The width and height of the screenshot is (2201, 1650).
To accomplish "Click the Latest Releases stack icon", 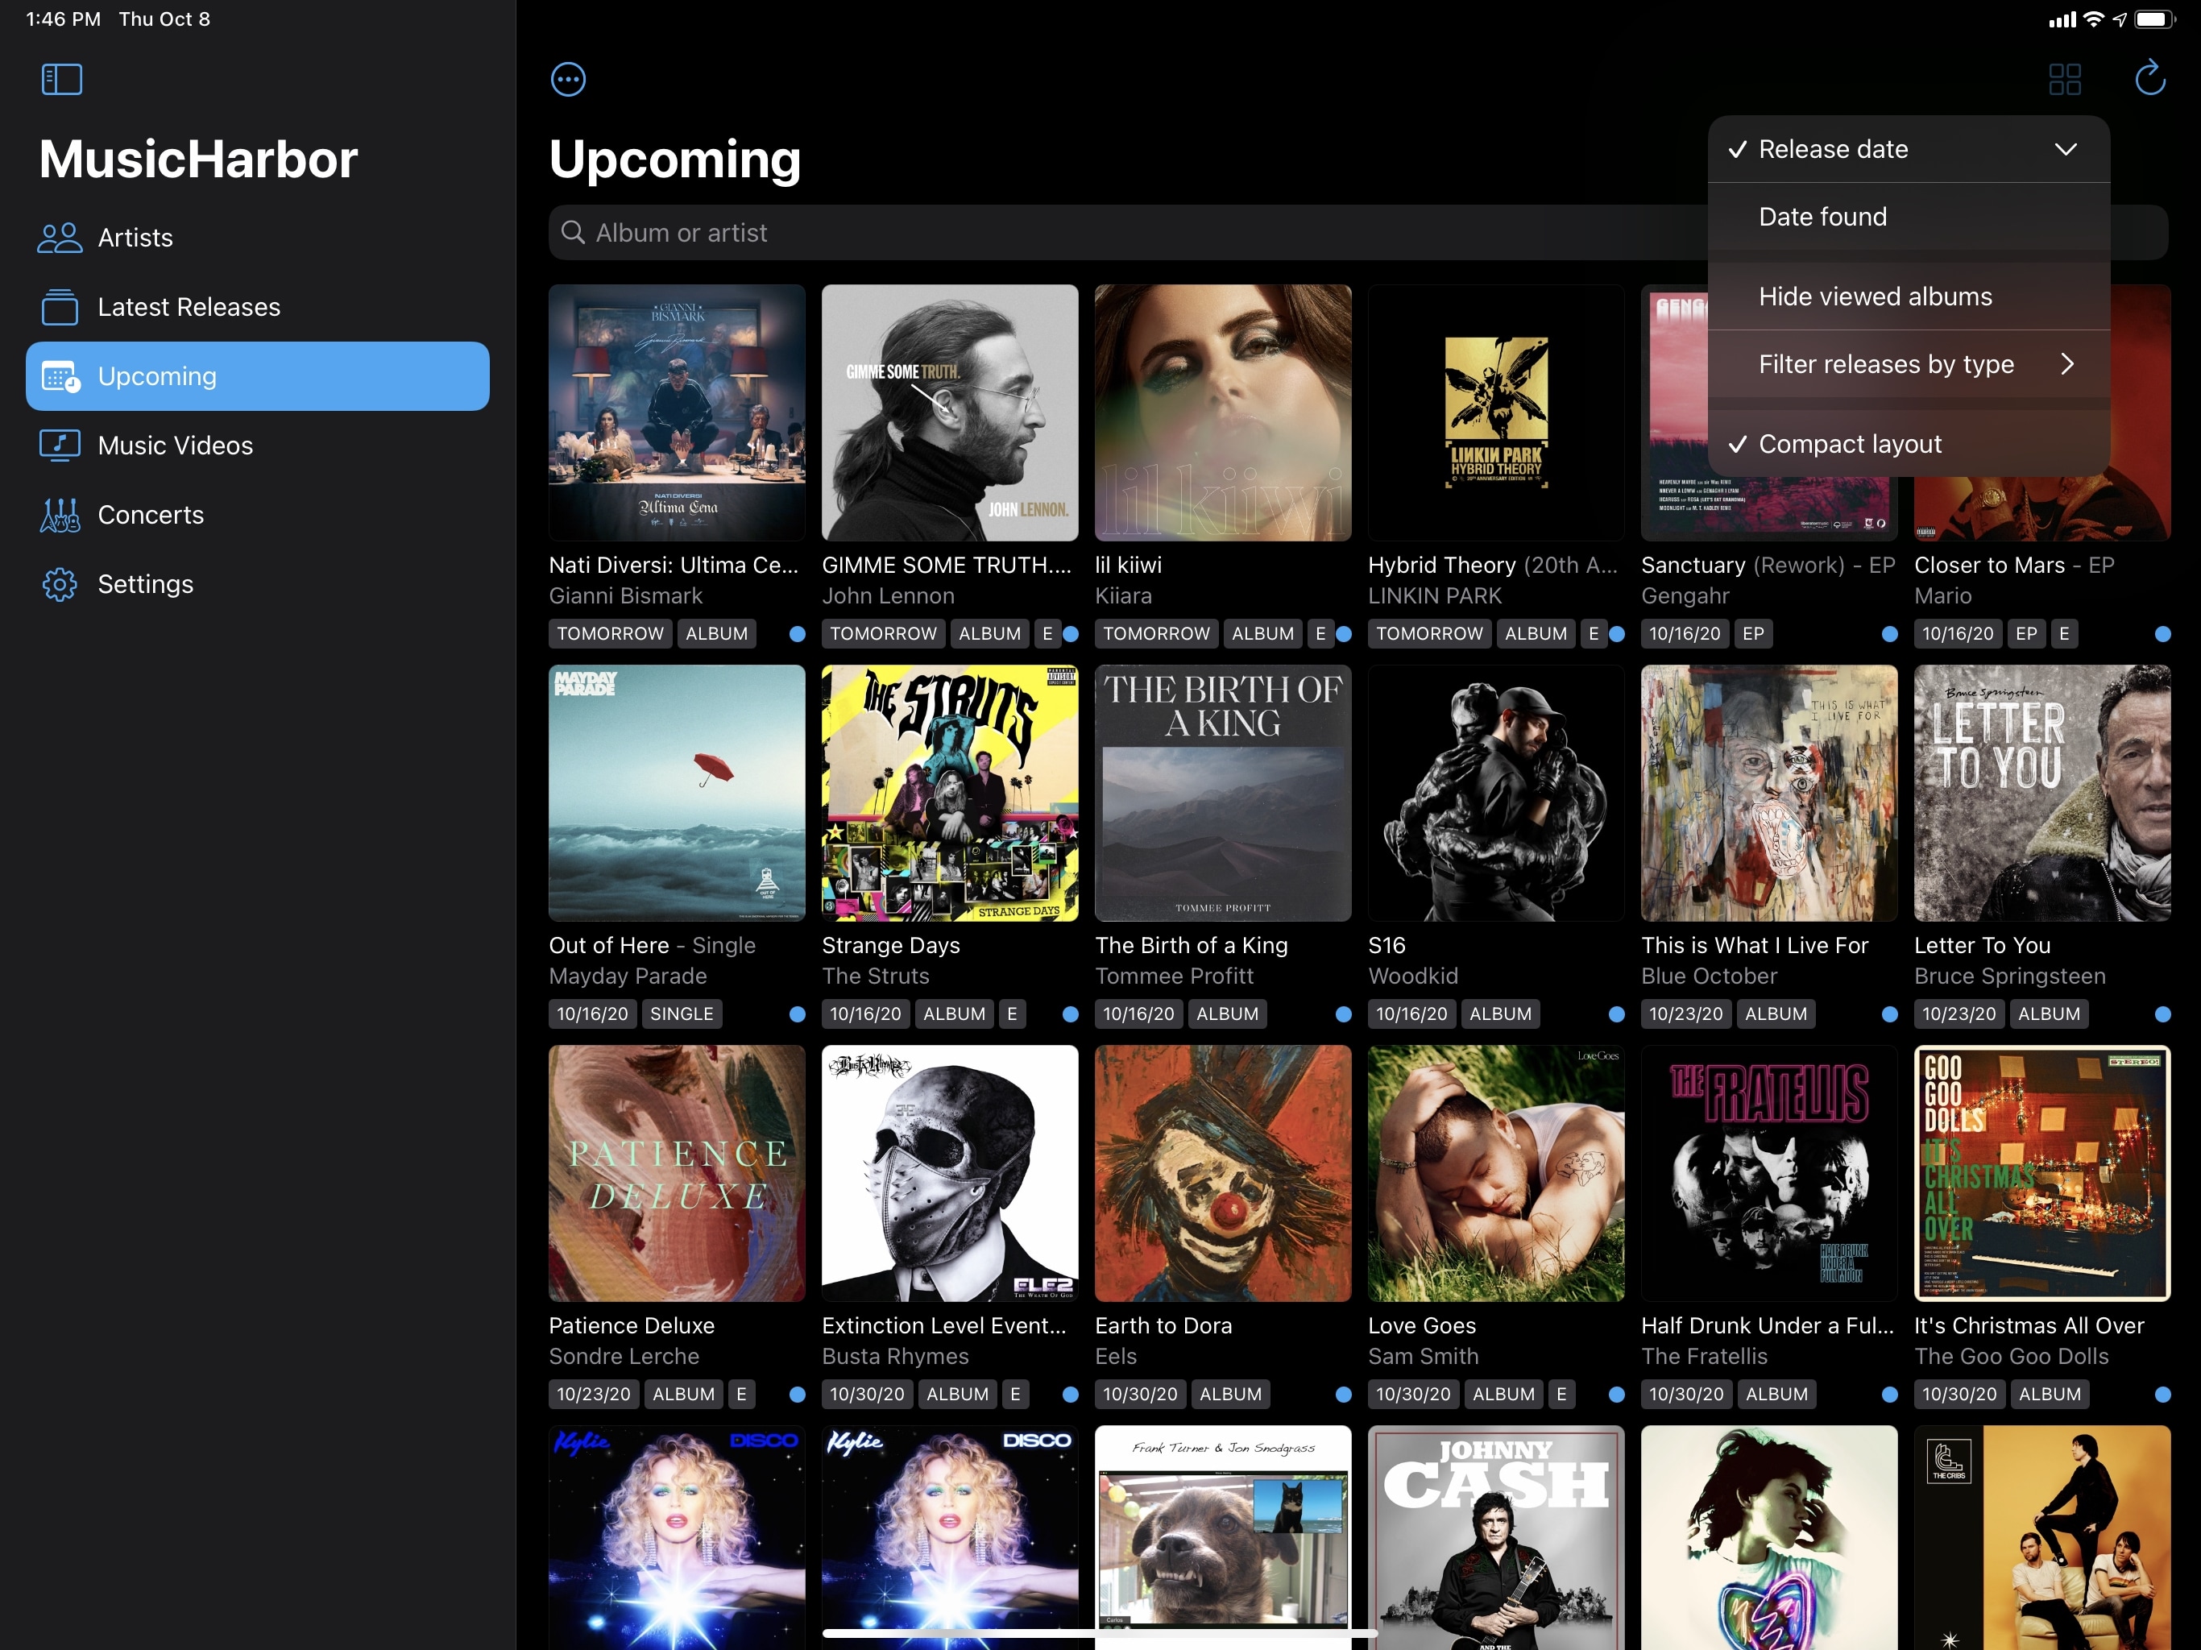I will pyautogui.click(x=60, y=306).
